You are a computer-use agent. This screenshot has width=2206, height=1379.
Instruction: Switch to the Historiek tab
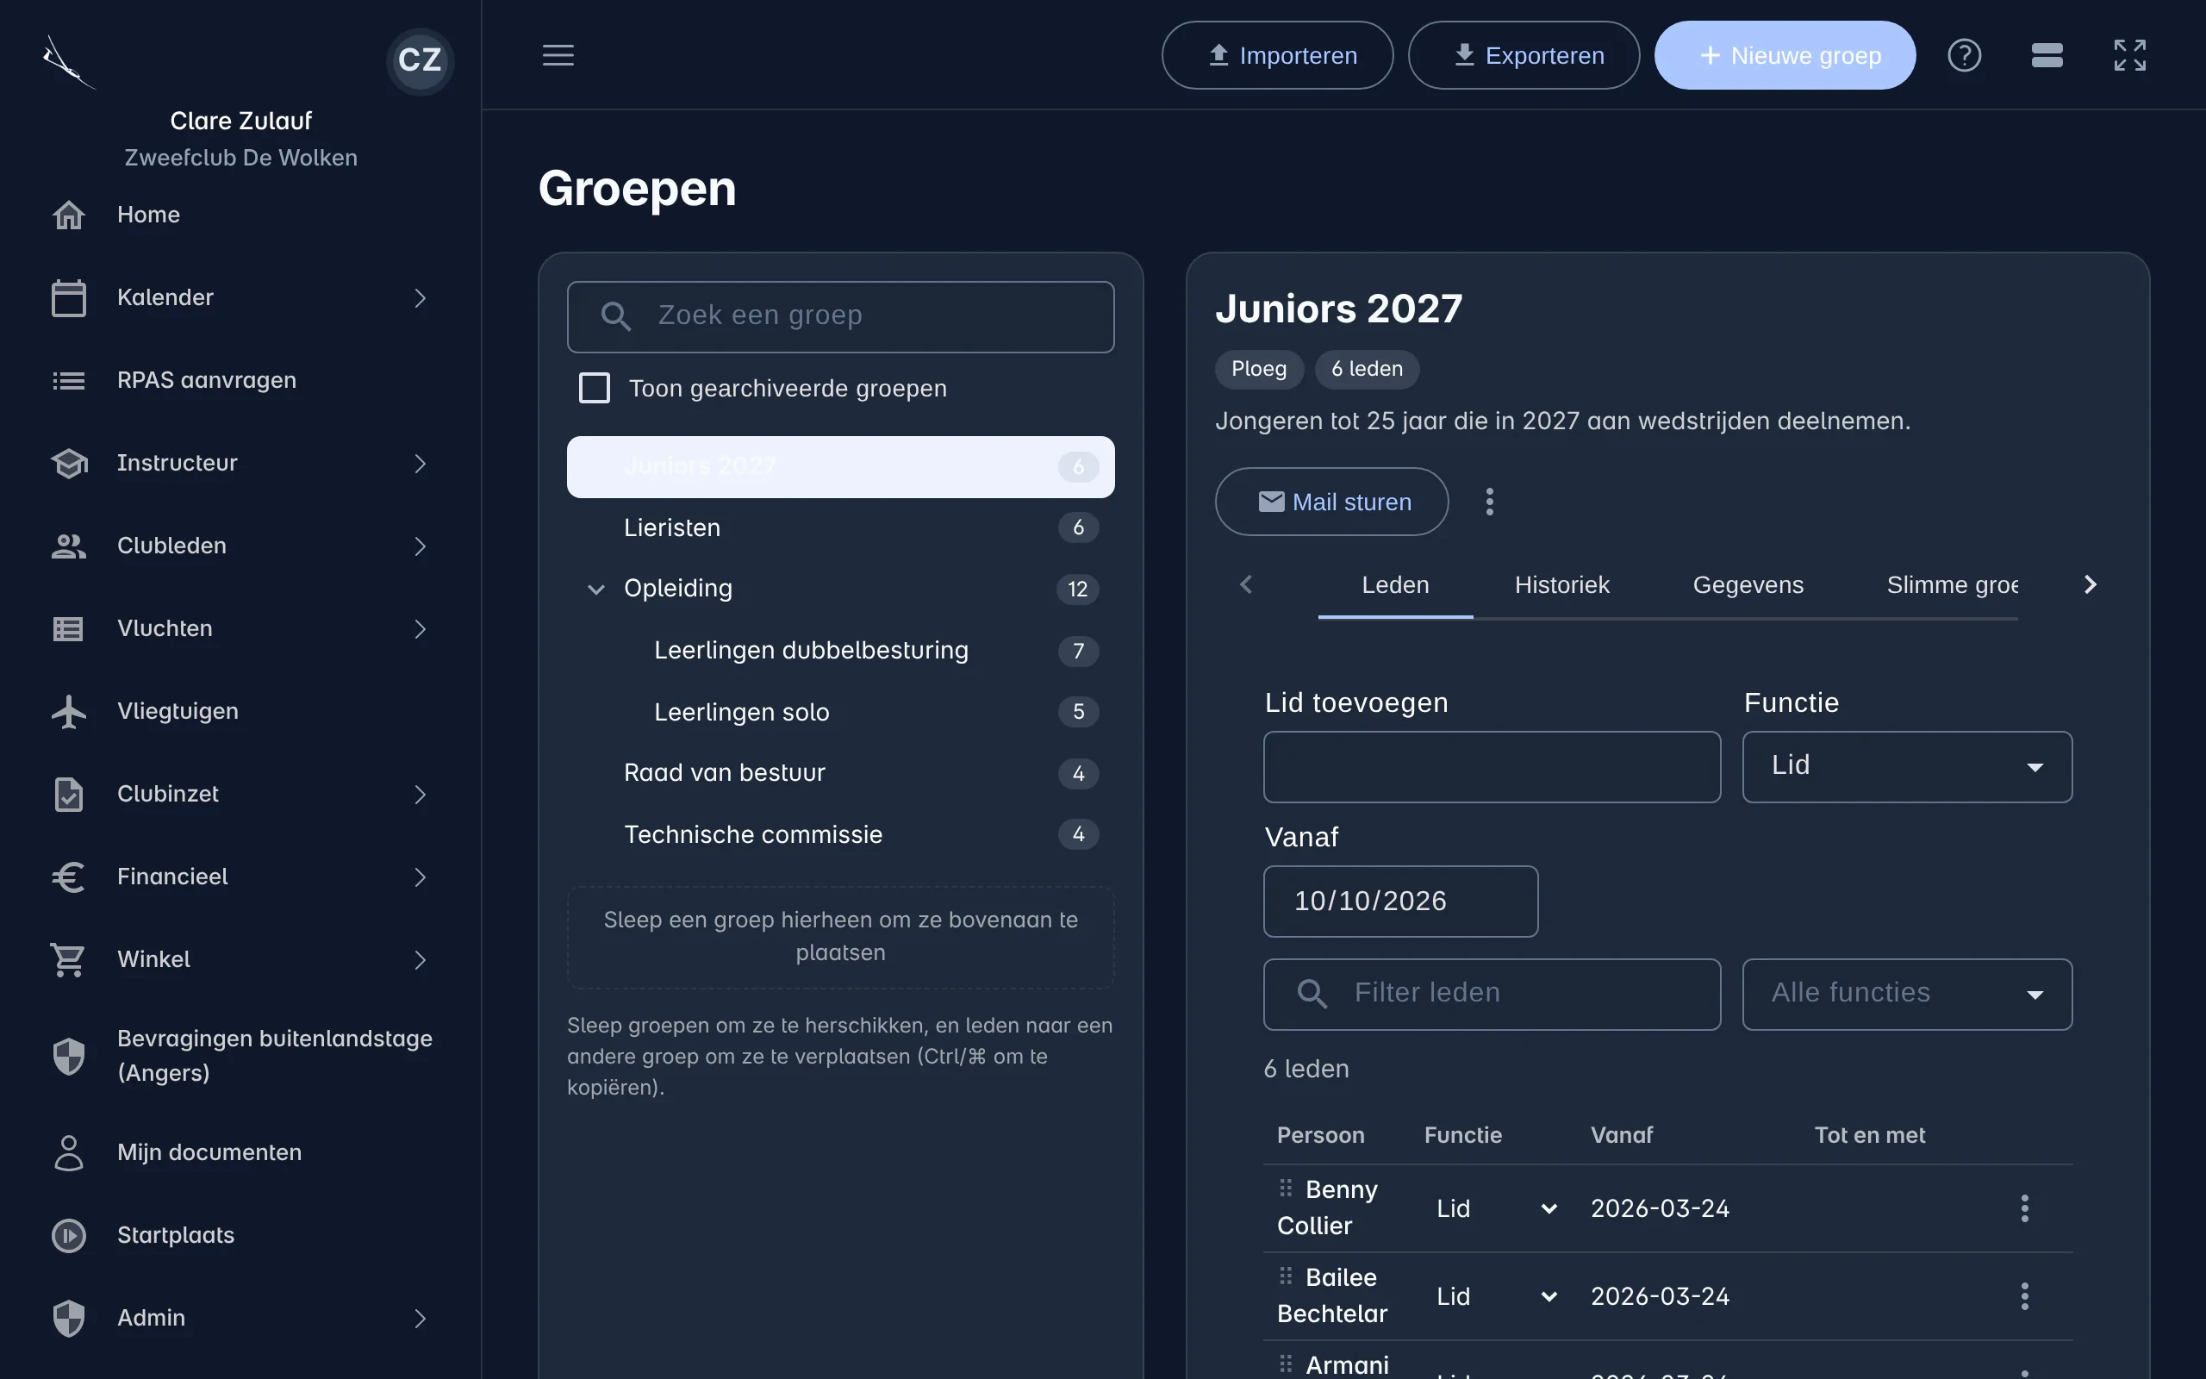tap(1561, 584)
